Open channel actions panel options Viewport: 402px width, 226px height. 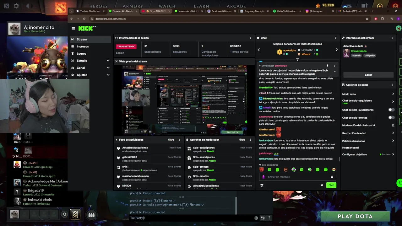click(x=392, y=85)
